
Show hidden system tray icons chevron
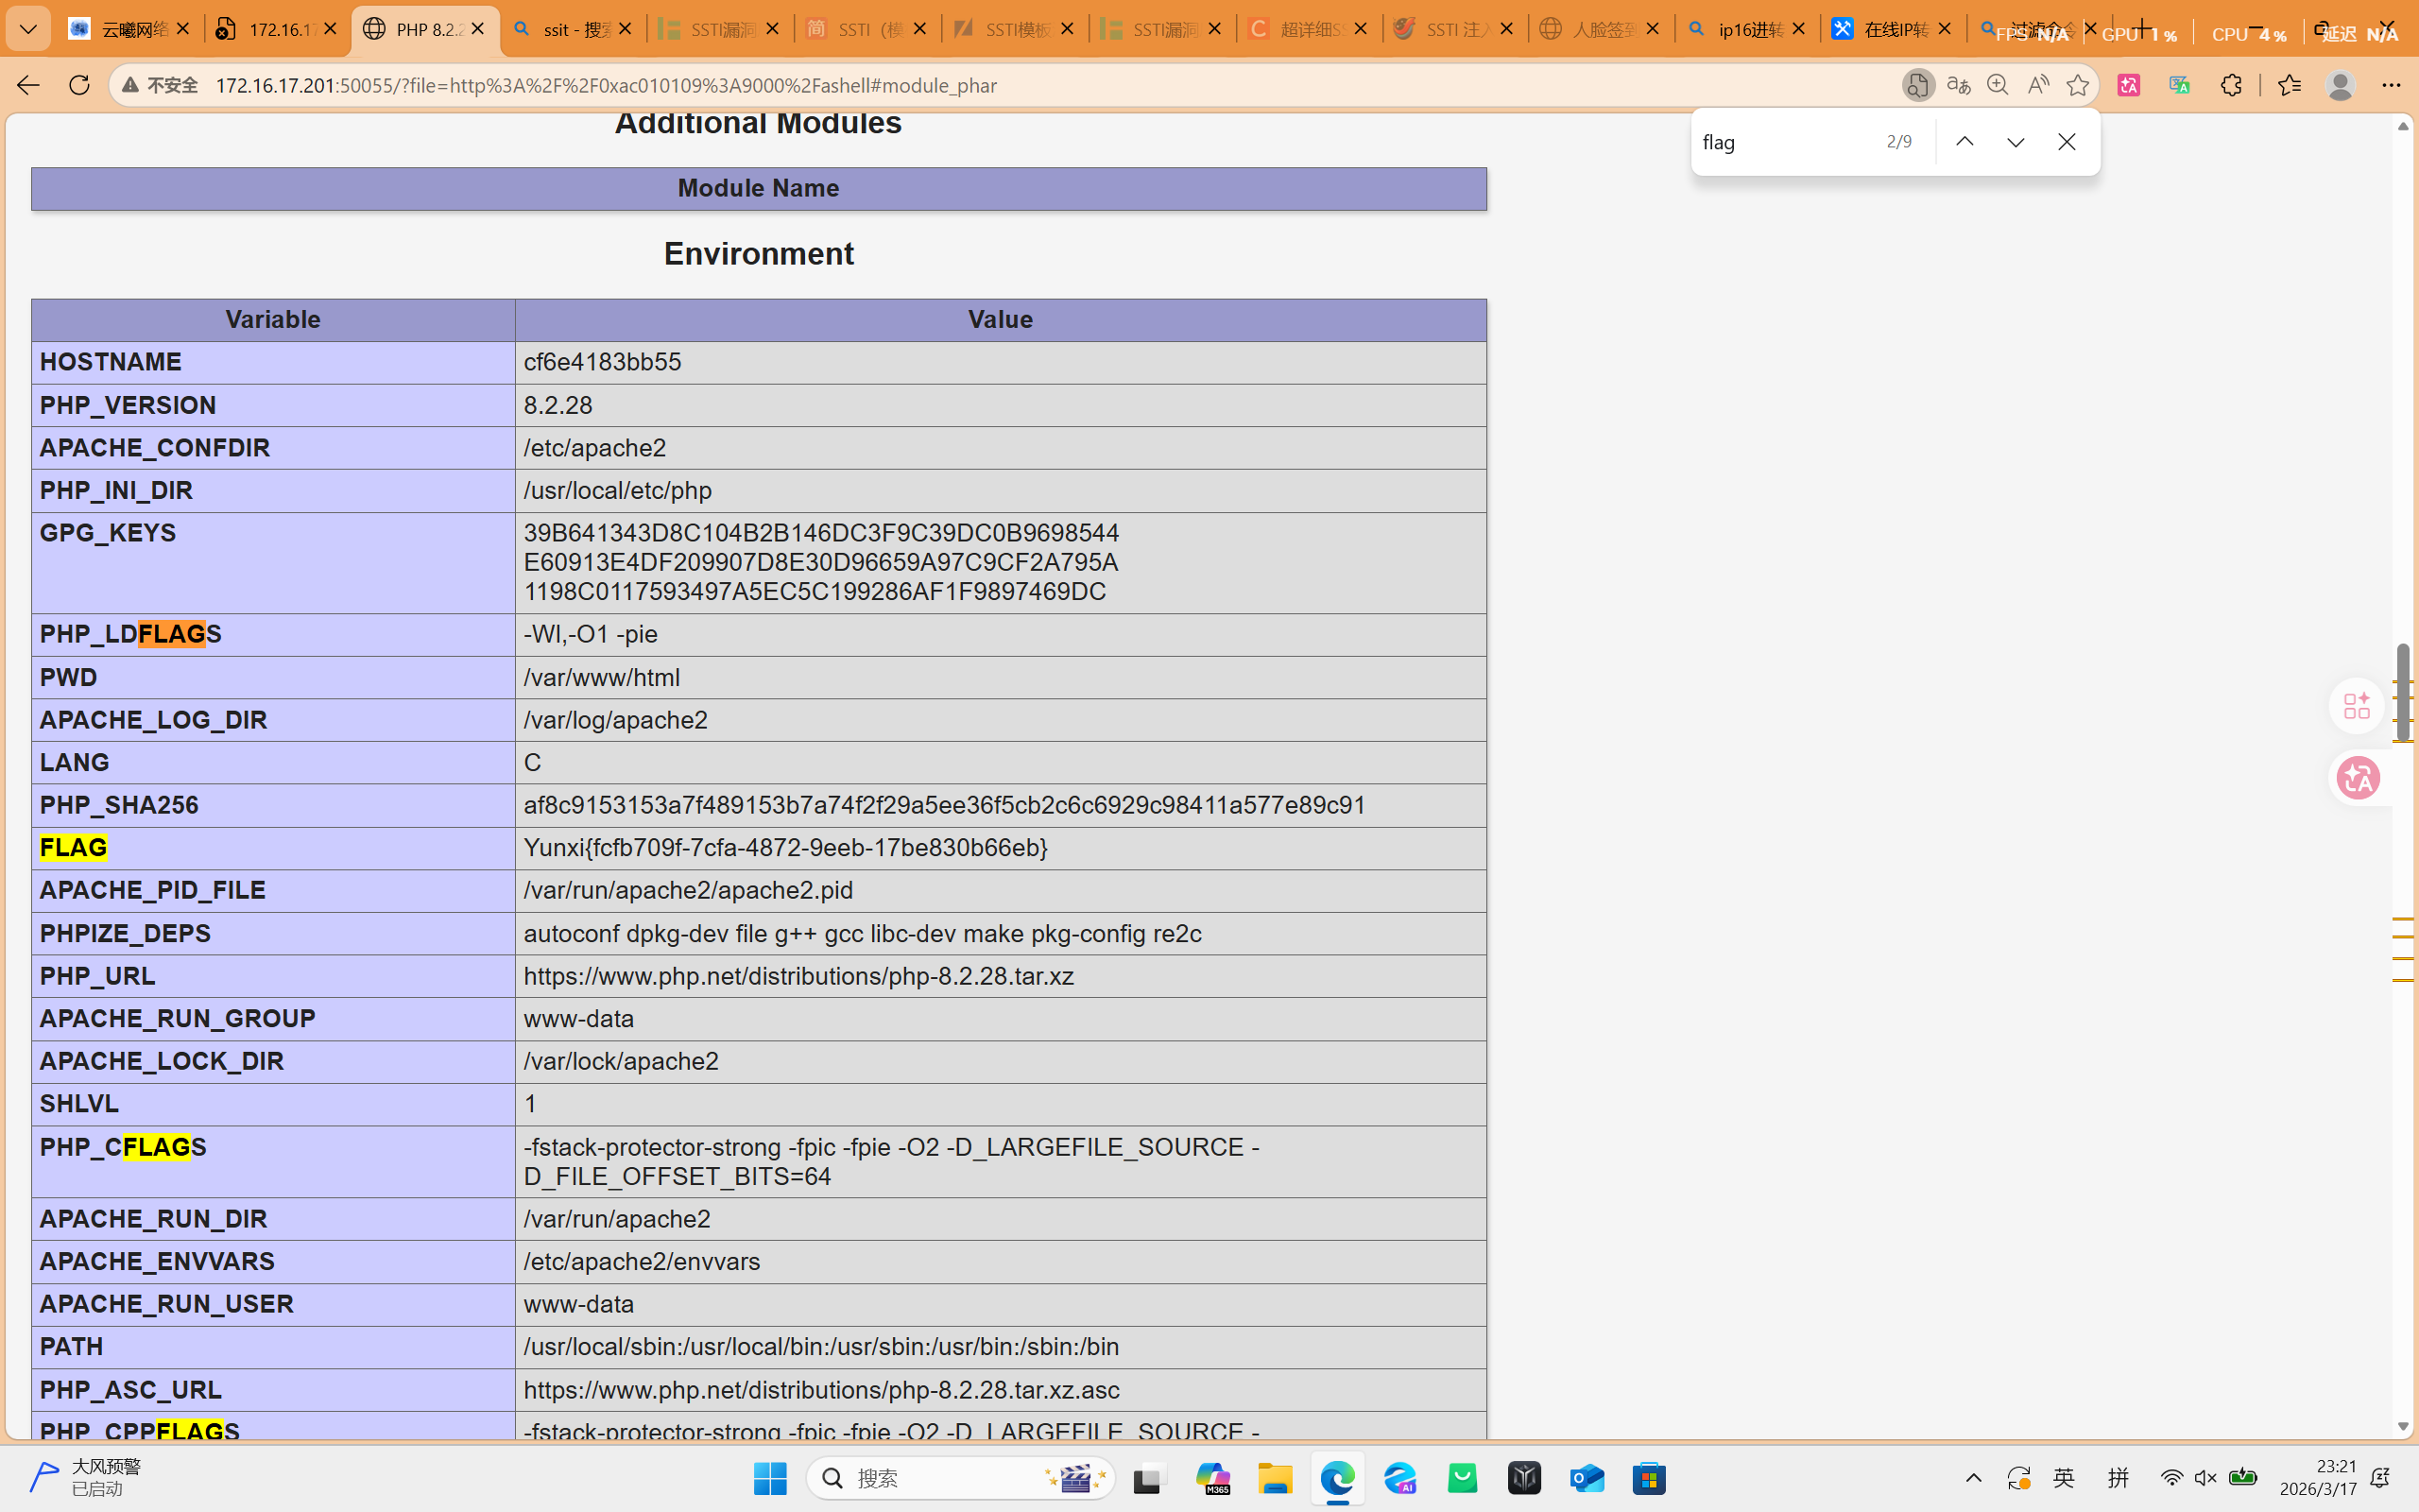point(1973,1478)
